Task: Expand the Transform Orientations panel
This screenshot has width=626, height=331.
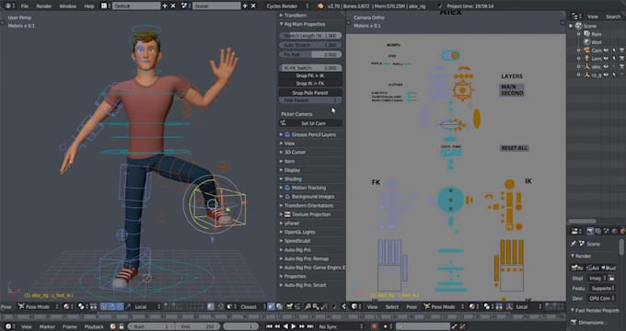Action: pyautogui.click(x=308, y=206)
